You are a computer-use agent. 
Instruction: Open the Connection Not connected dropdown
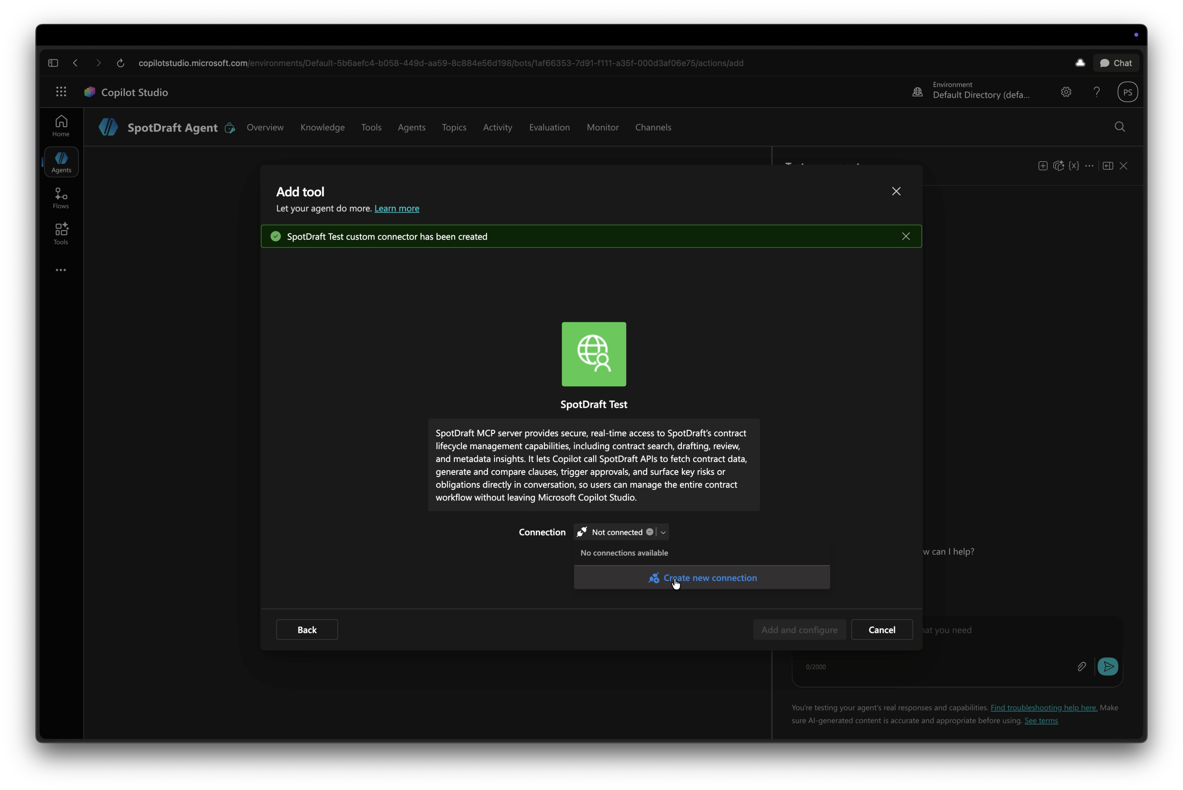click(621, 532)
